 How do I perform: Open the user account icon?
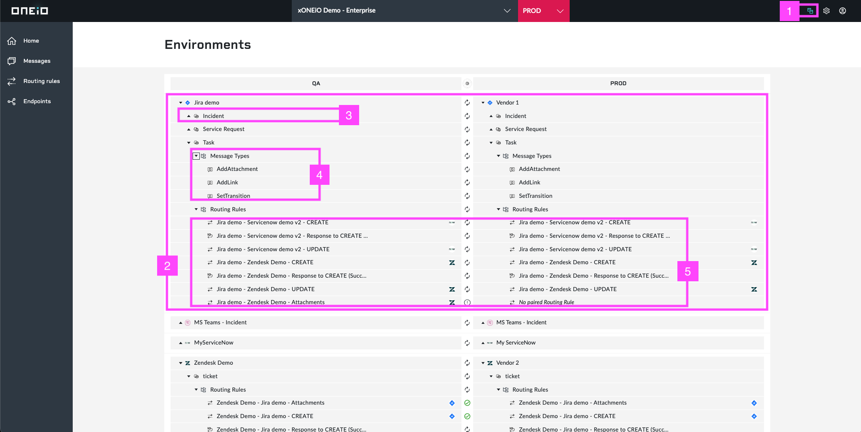(843, 11)
